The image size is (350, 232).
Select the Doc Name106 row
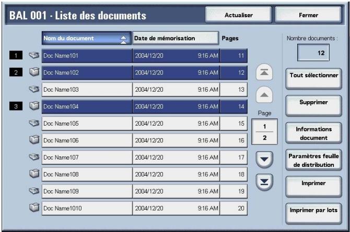click(145, 140)
